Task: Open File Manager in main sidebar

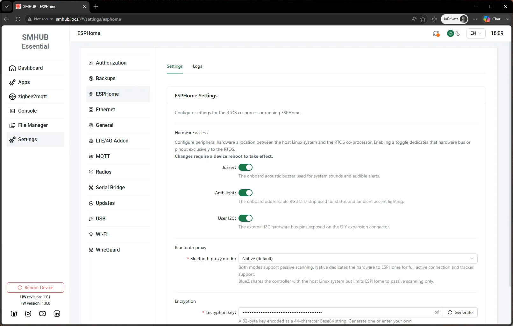Action: [35, 125]
